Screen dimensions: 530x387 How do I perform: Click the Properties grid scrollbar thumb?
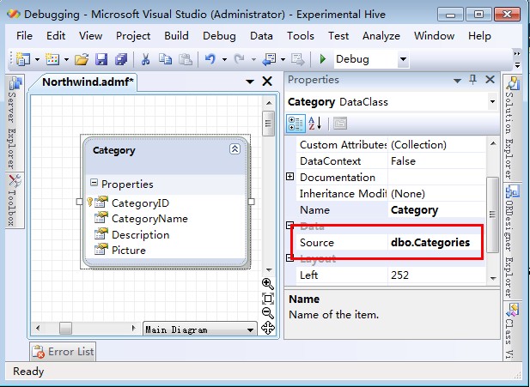(492, 215)
